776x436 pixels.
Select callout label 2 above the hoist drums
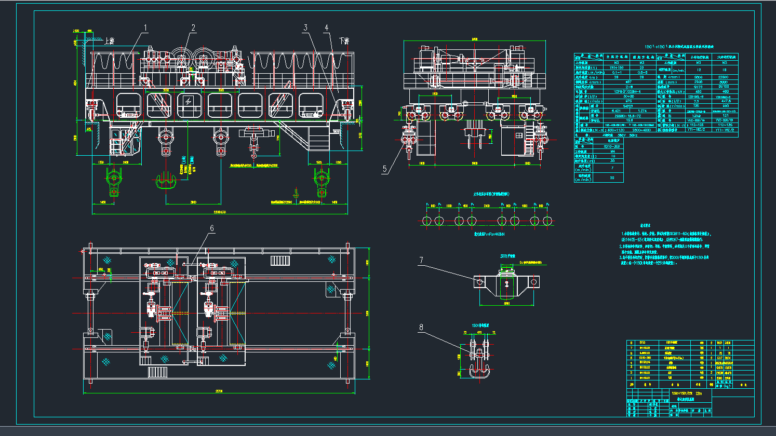[x=193, y=28]
